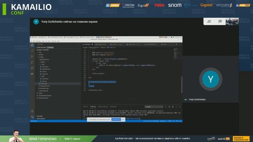253x142 pixels.
Task: Click Hide on the screen sharing bar
Action: [x=123, y=120]
